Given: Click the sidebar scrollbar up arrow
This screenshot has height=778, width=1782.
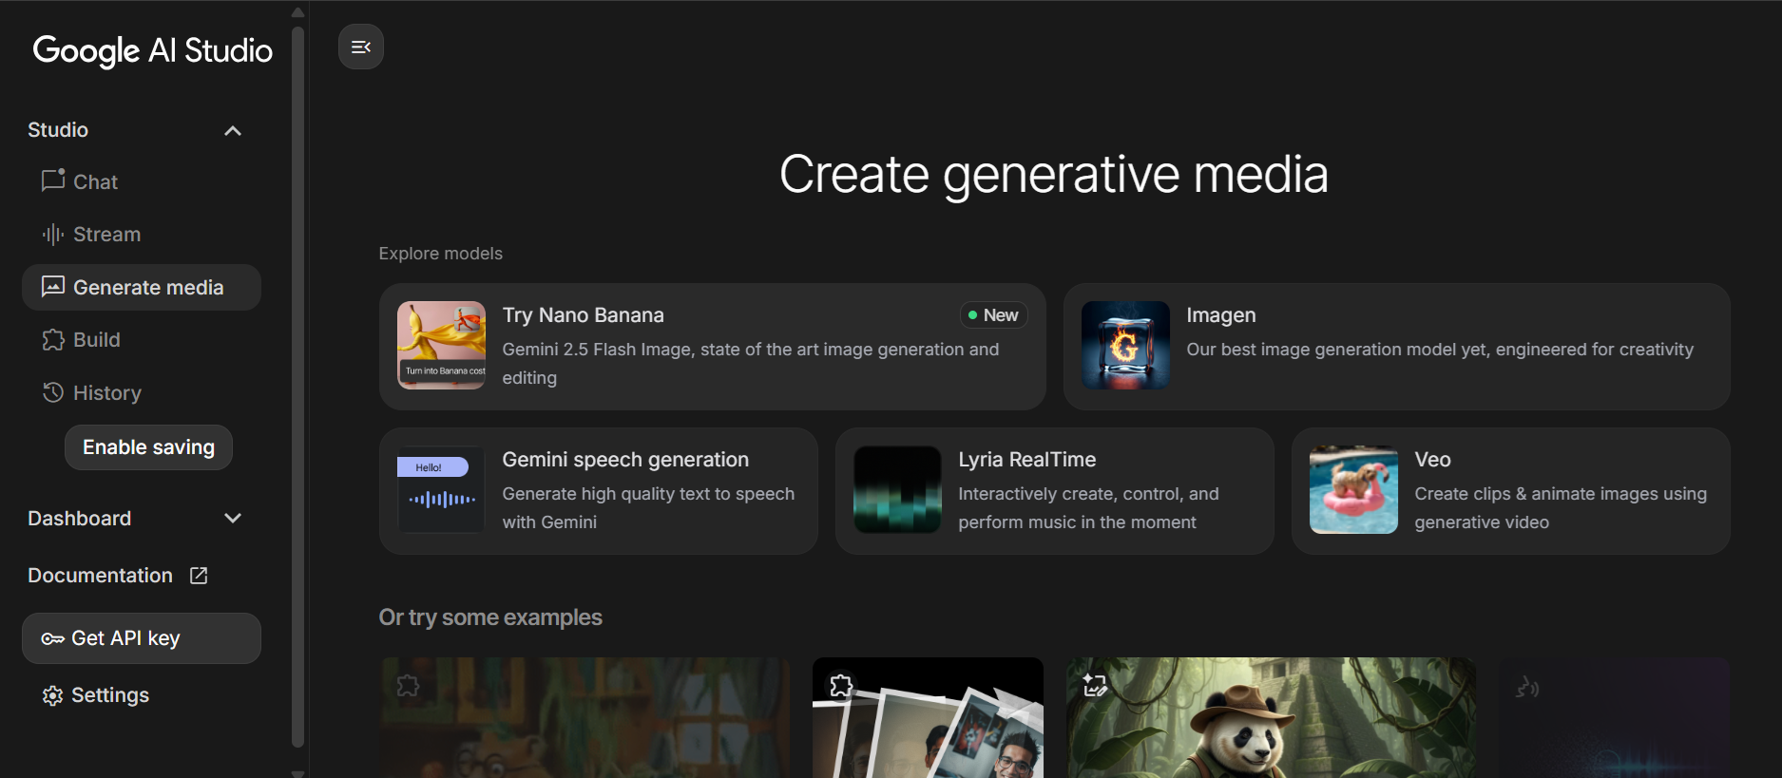Looking at the screenshot, I should point(297,12).
